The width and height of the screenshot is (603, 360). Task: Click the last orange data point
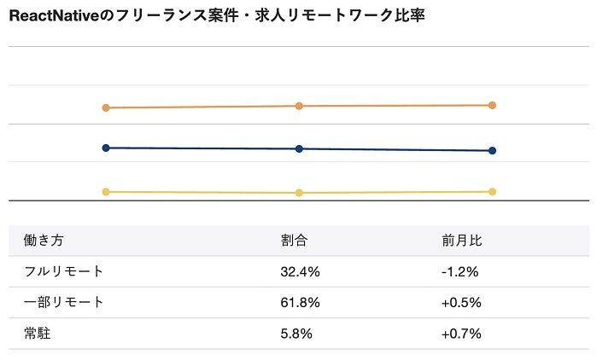(x=492, y=105)
